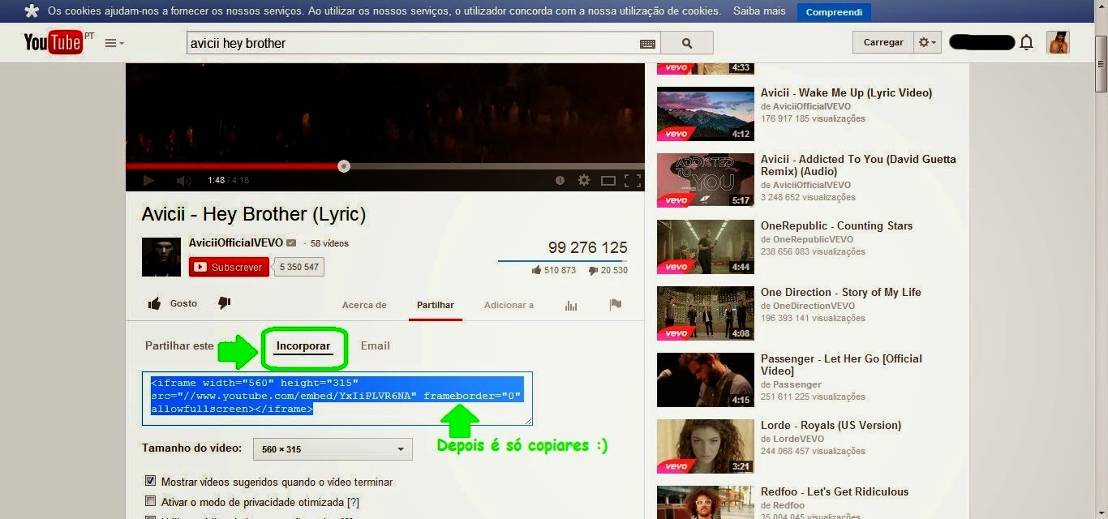Image resolution: width=1108 pixels, height=519 pixels.
Task: Click the Watch Later clock icon in player
Action: point(560,180)
